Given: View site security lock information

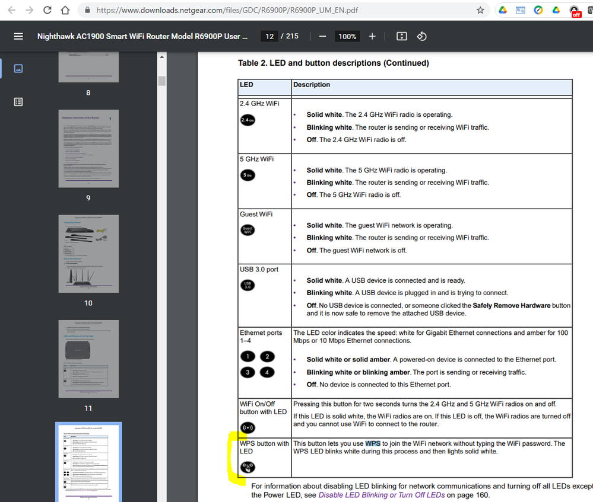Looking at the screenshot, I should tap(87, 10).
